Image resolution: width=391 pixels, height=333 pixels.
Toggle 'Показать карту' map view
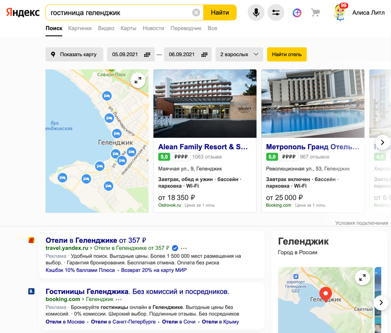point(74,54)
